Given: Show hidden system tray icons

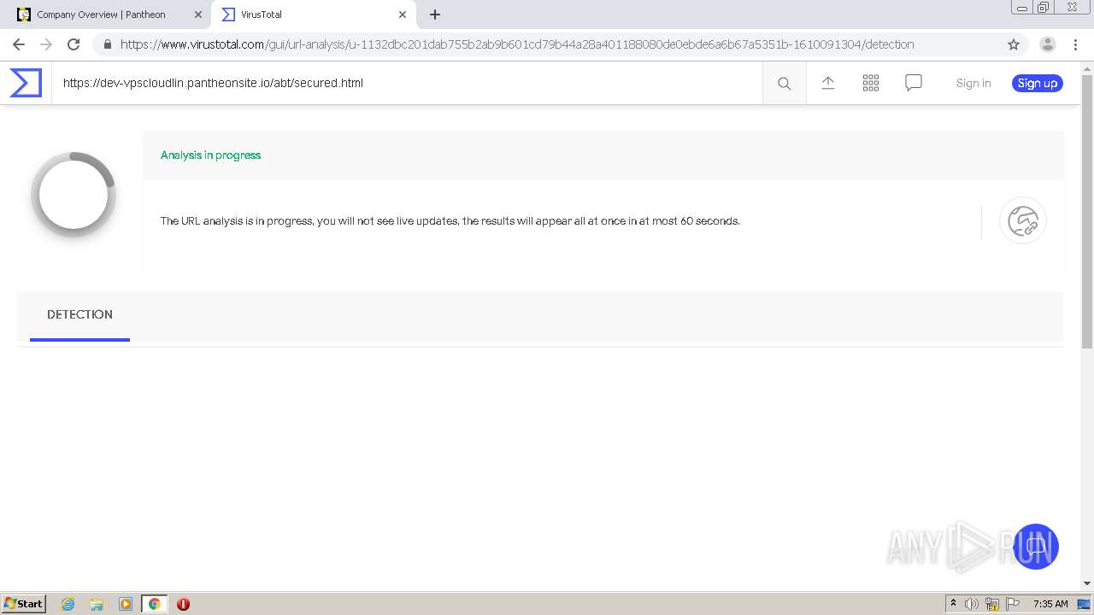Looking at the screenshot, I should (x=953, y=604).
